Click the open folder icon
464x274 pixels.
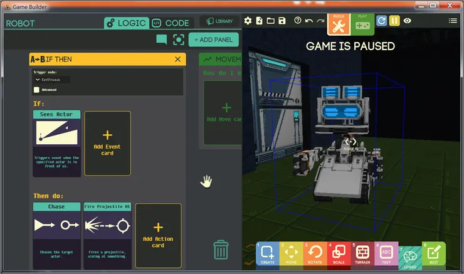pyautogui.click(x=270, y=21)
